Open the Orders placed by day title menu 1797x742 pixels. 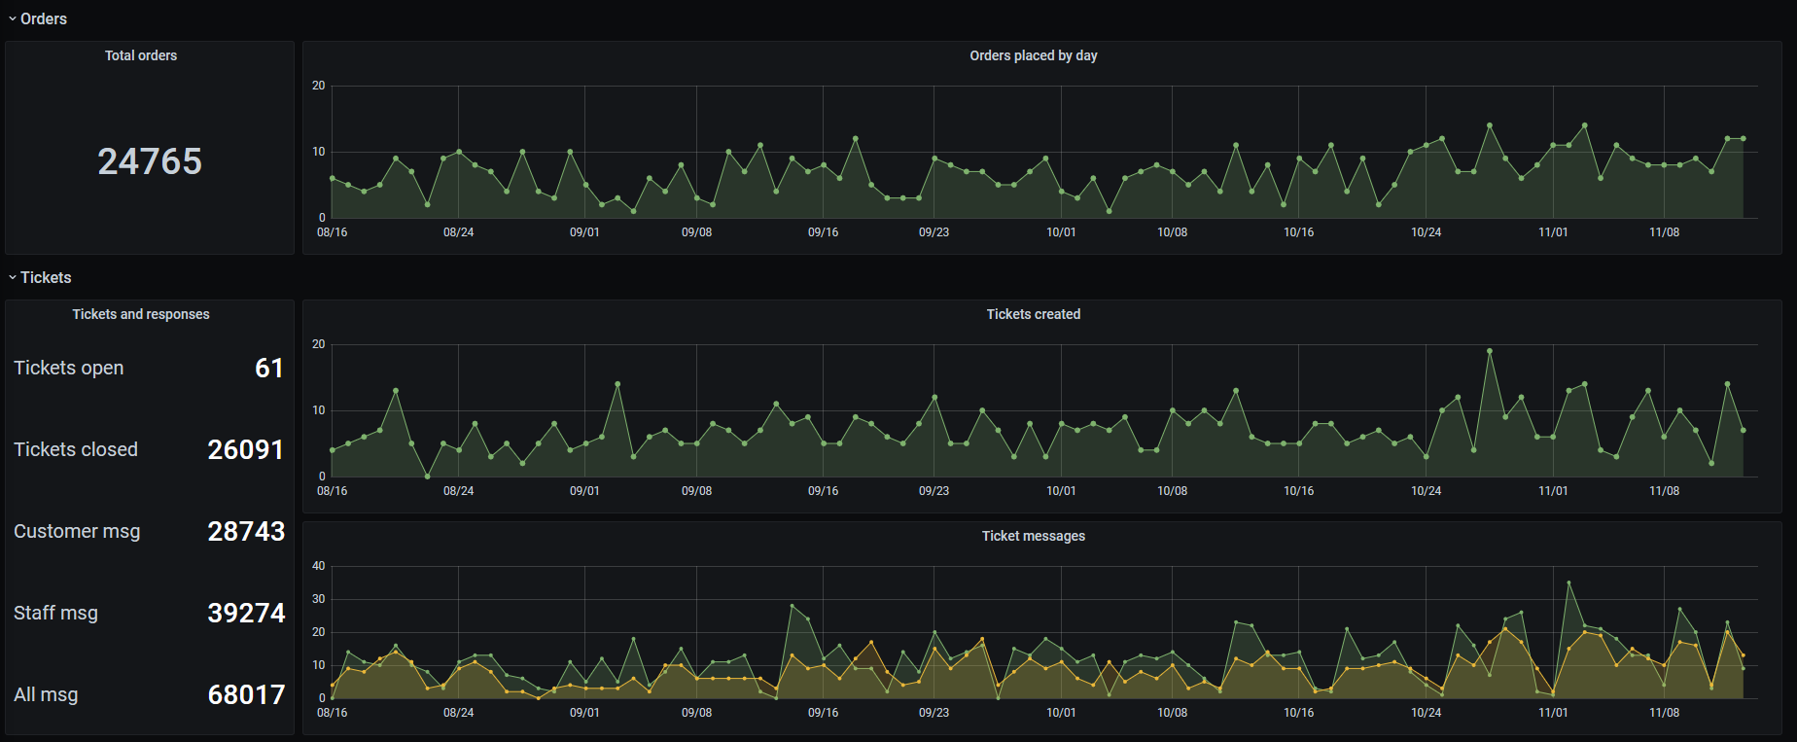pyautogui.click(x=1033, y=55)
